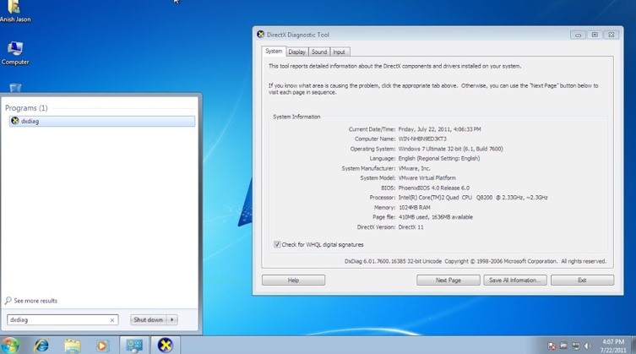Open the Computer desktop icon
636x354 pixels.
(x=15, y=53)
